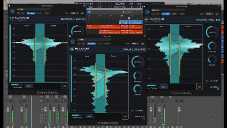
Task: Click Redo in Synth Drums plugin header
Action: (47, 13)
